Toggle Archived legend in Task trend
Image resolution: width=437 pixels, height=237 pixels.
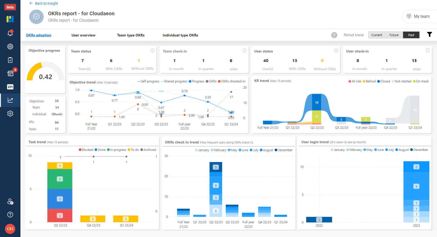pyautogui.click(x=148, y=150)
